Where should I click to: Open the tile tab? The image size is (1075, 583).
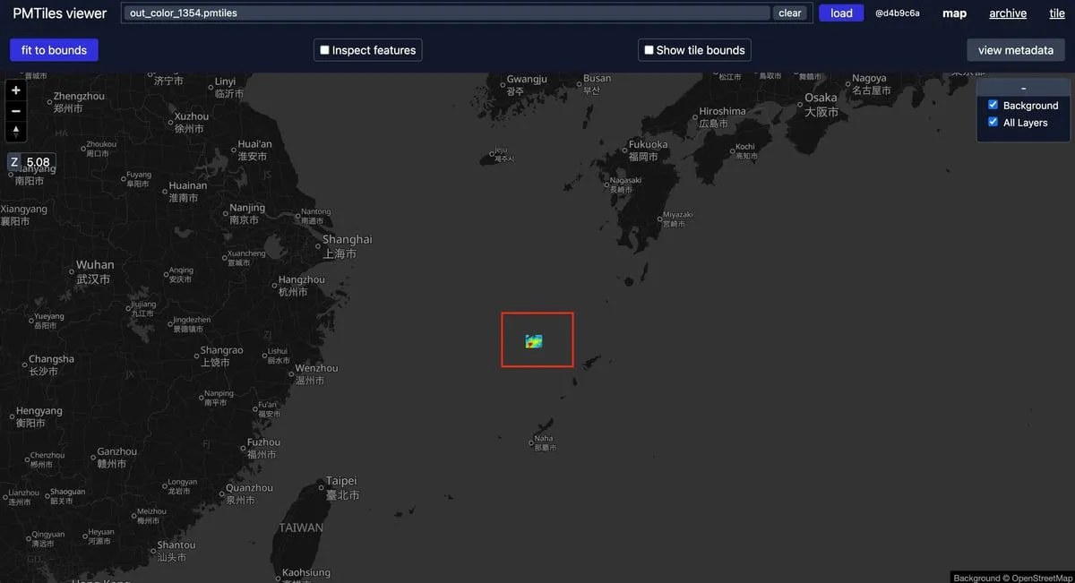[x=1057, y=13]
